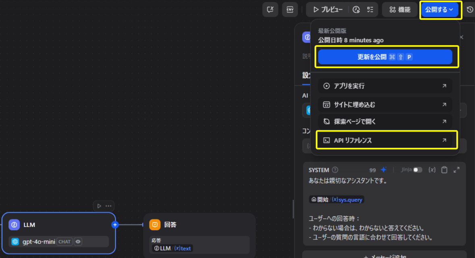Click the プレビュー preview button
The image size is (475, 258).
[328, 10]
